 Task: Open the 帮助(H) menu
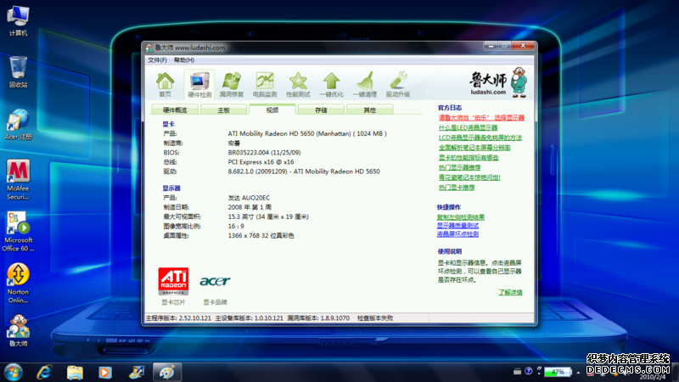[x=184, y=60]
